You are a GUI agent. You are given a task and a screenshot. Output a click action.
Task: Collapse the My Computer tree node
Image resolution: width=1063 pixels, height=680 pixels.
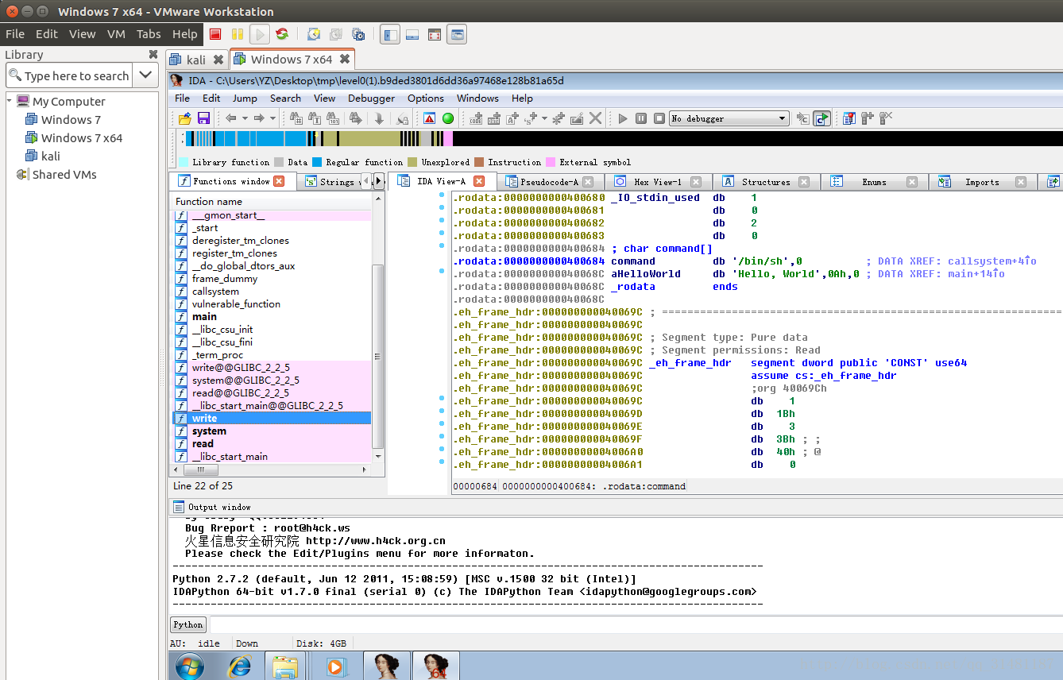(10, 102)
